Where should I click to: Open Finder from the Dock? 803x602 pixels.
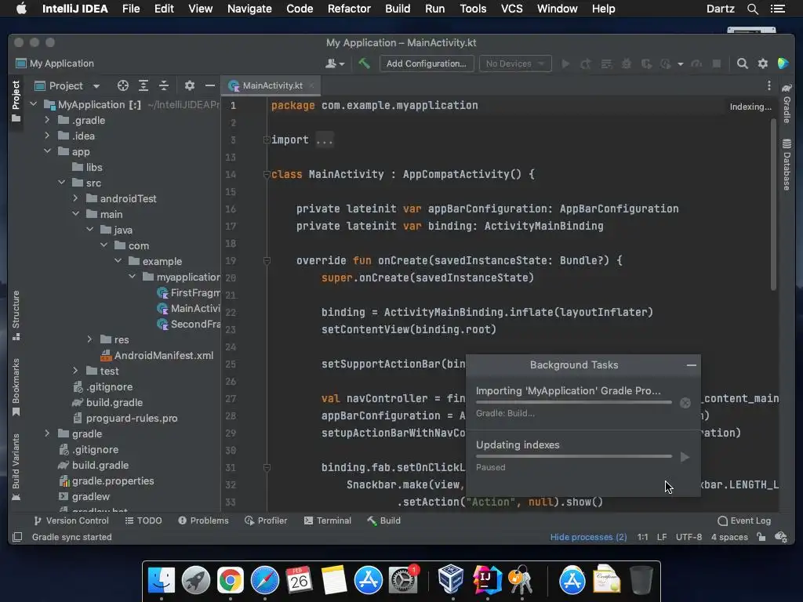[162, 581]
